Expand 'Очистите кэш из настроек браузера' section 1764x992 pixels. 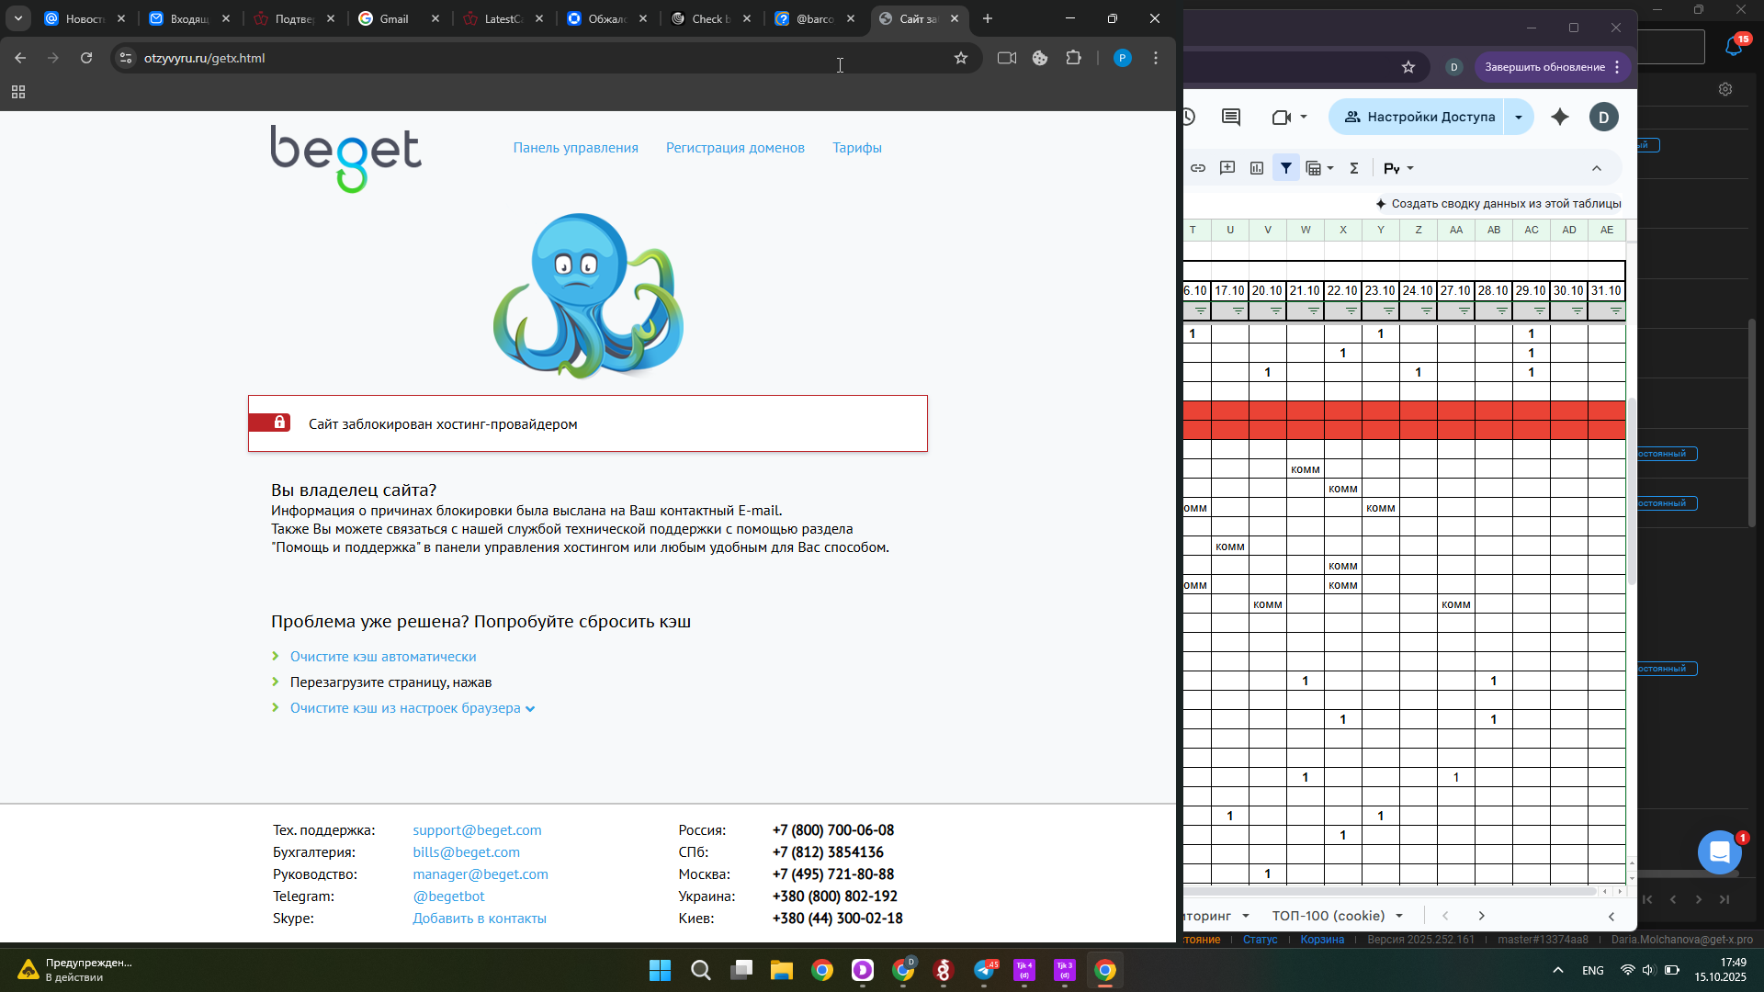pos(405,708)
